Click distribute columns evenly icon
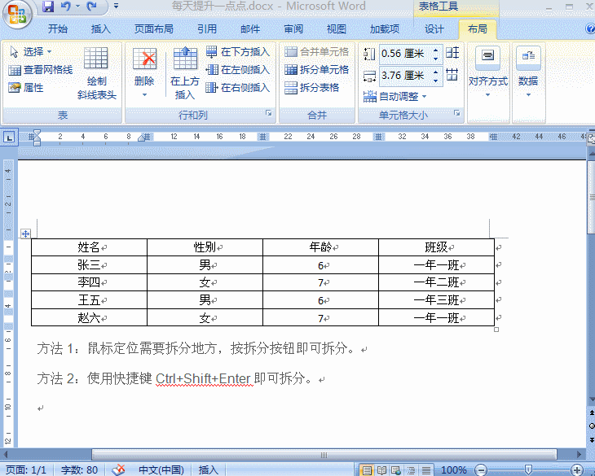Screen dimensions: 595x476 [x=452, y=75]
